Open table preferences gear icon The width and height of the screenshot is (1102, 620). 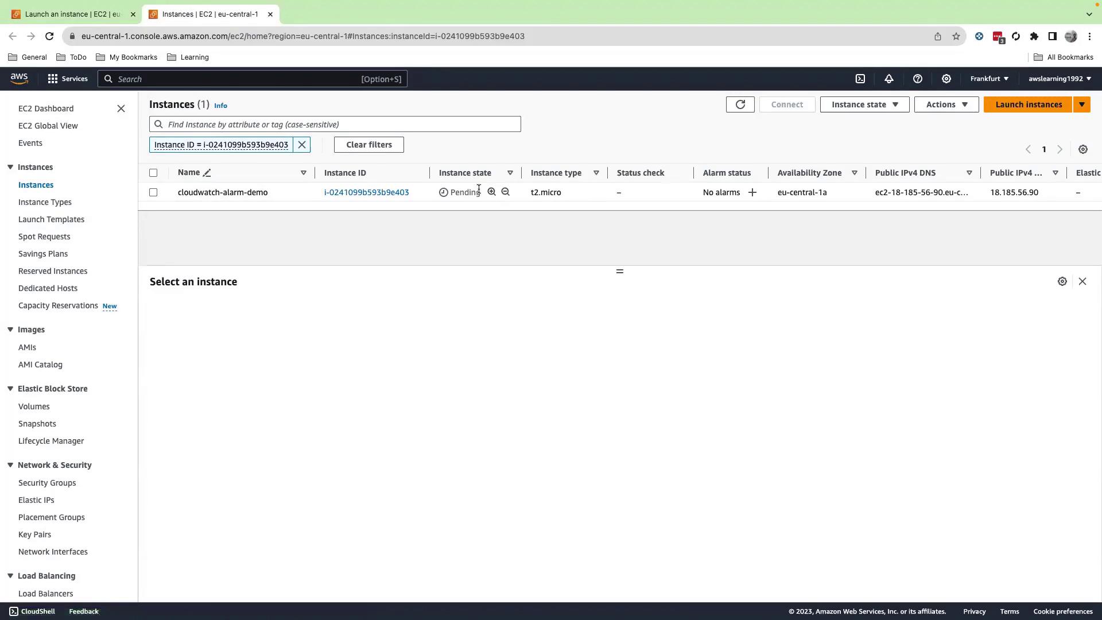pyautogui.click(x=1082, y=149)
